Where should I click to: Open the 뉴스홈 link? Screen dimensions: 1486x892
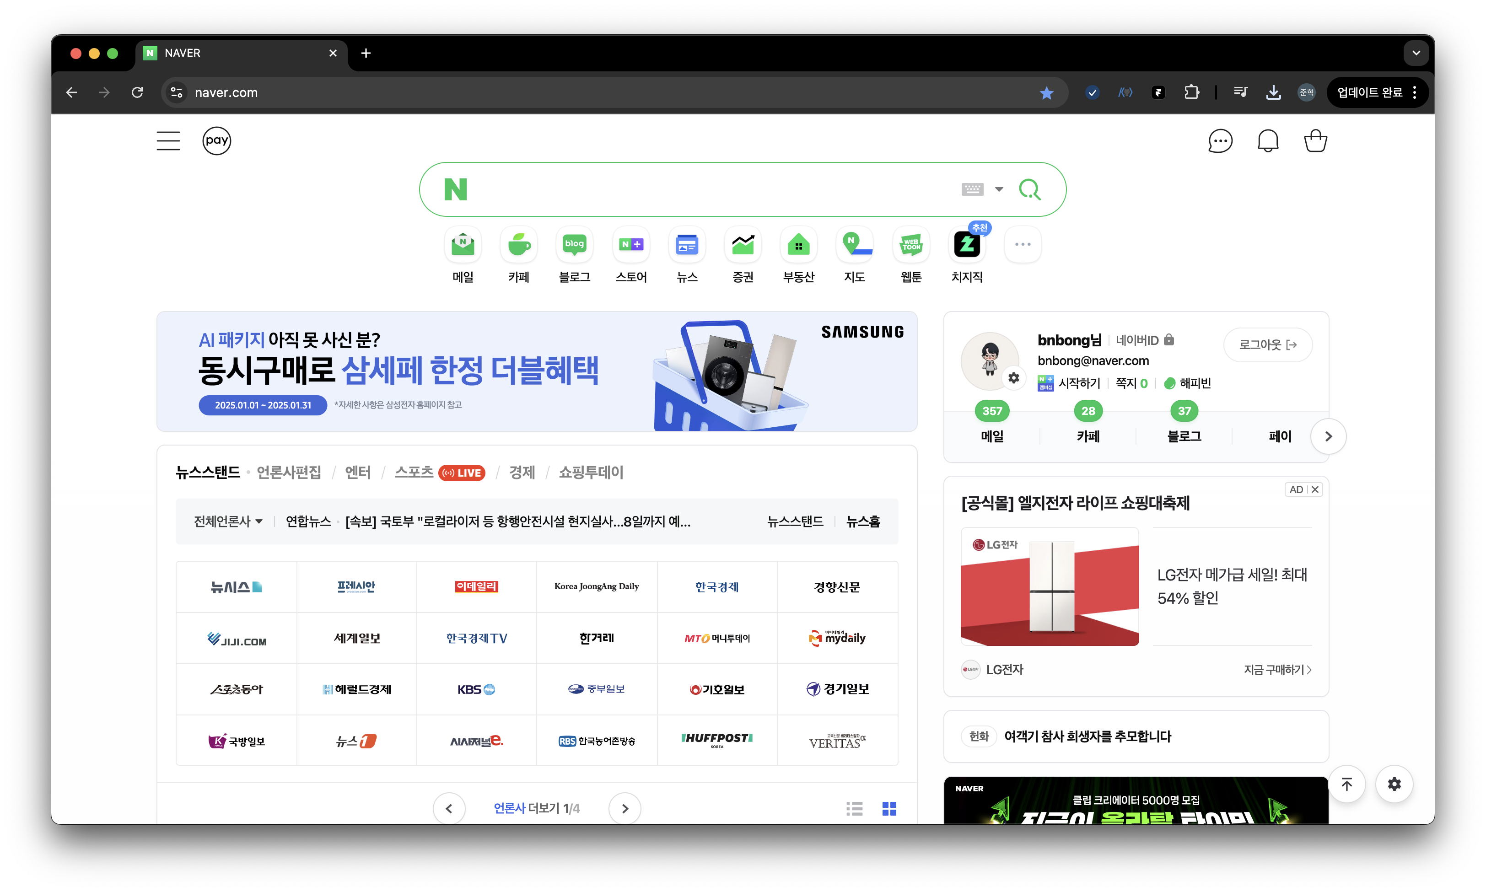pos(863,521)
